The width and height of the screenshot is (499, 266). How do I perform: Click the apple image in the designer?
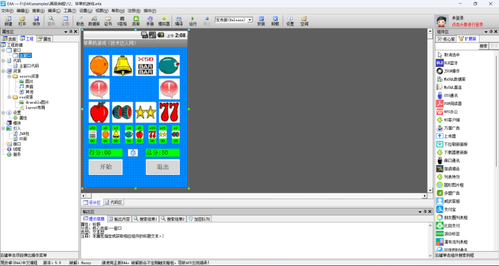(x=99, y=112)
